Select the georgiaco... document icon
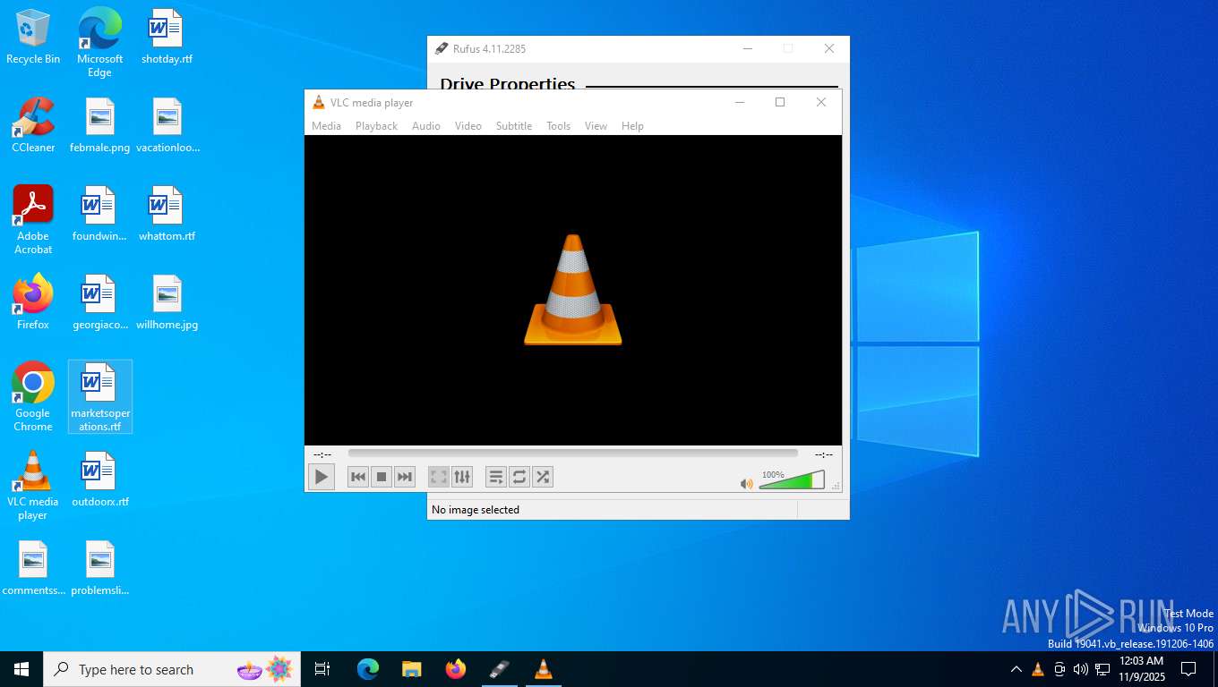This screenshot has width=1218, height=687. coord(99,302)
